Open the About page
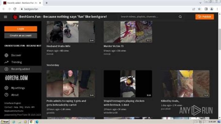 pos(15,95)
